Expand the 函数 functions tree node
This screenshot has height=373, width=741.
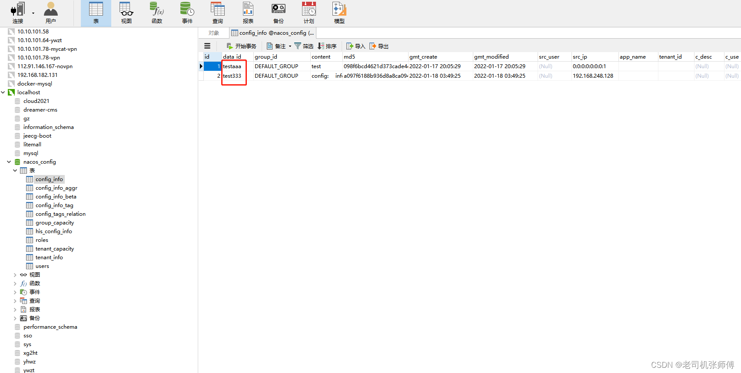coord(15,283)
